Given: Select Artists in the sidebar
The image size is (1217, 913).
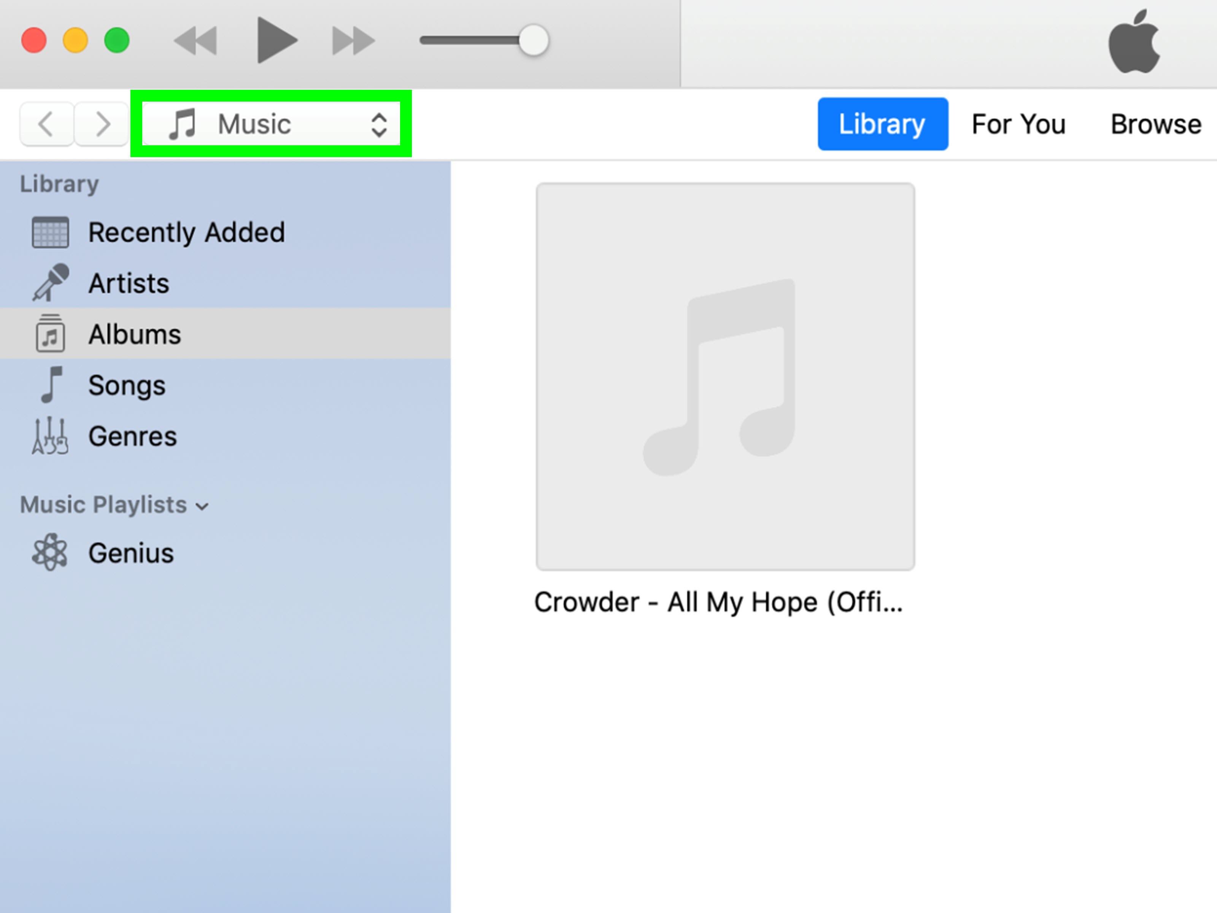Looking at the screenshot, I should pyautogui.click(x=226, y=283).
